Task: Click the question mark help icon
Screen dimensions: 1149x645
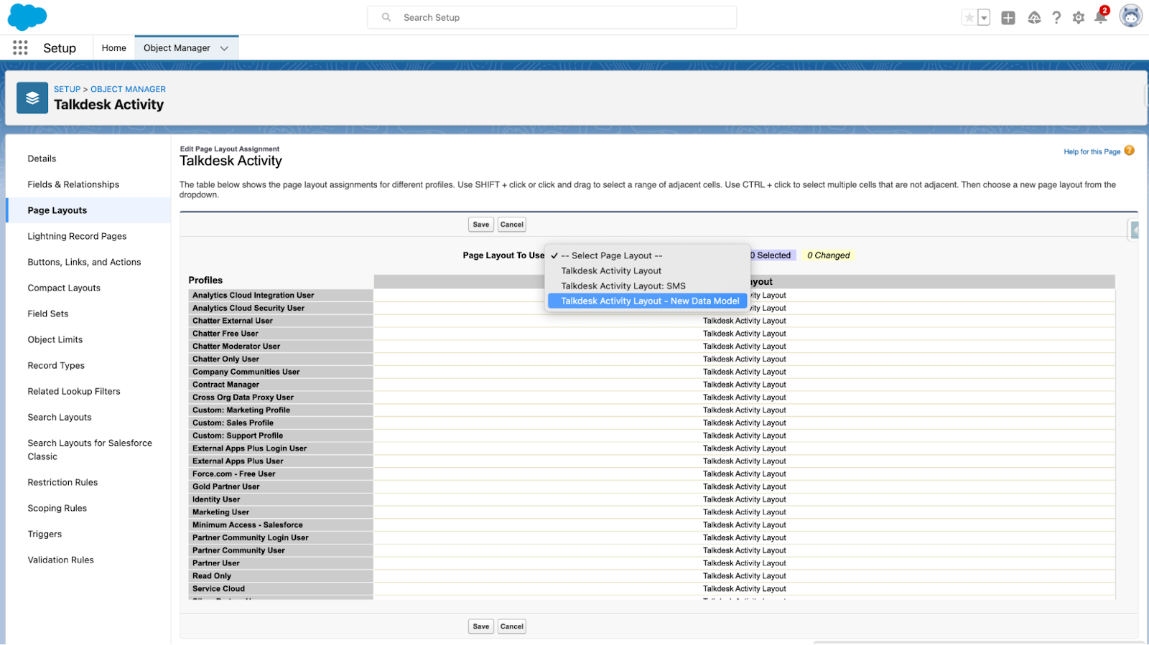Action: point(1056,18)
